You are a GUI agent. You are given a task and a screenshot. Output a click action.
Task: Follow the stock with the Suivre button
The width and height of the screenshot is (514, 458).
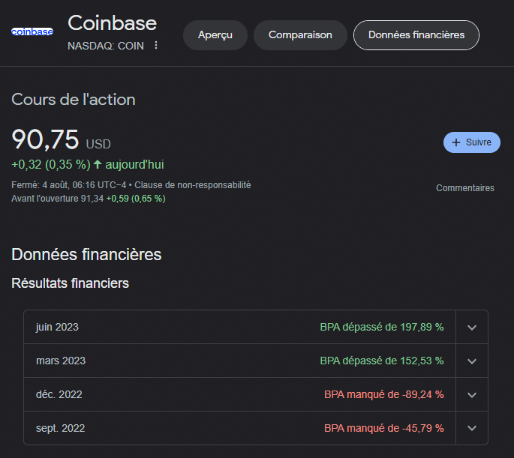click(x=472, y=142)
